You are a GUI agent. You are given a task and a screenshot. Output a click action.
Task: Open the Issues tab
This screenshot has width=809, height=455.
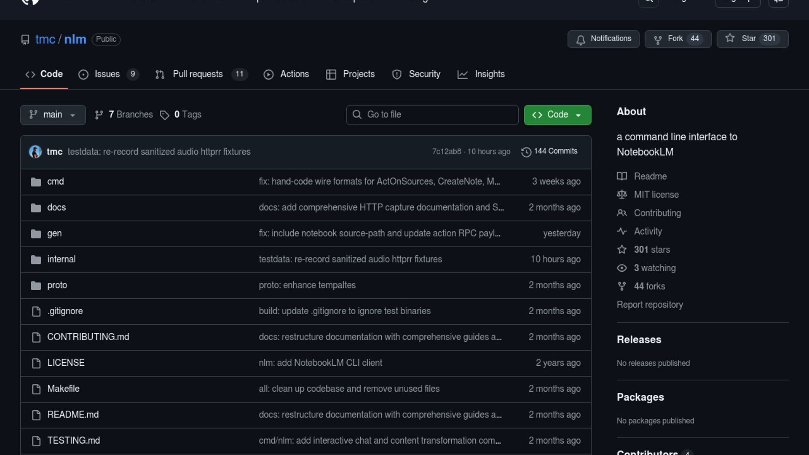(x=107, y=74)
